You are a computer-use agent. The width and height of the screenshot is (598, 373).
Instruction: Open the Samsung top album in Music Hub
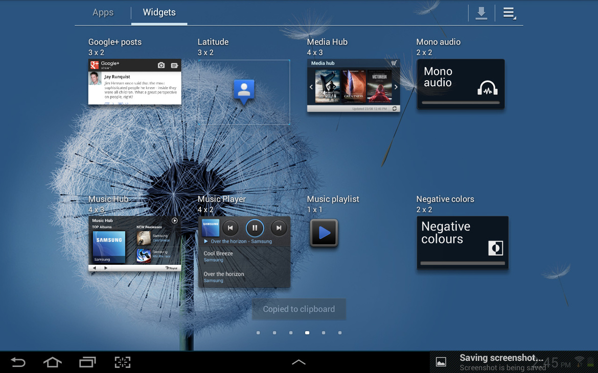[109, 246]
